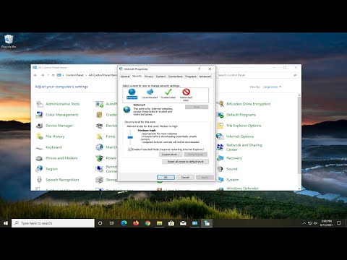
Task: Open System icon in Control Panel
Action: click(x=220, y=180)
